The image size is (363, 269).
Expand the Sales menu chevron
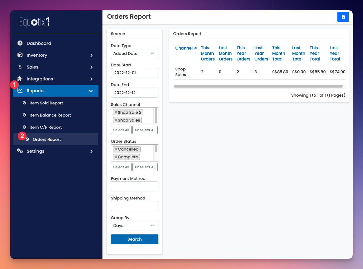pos(92,67)
